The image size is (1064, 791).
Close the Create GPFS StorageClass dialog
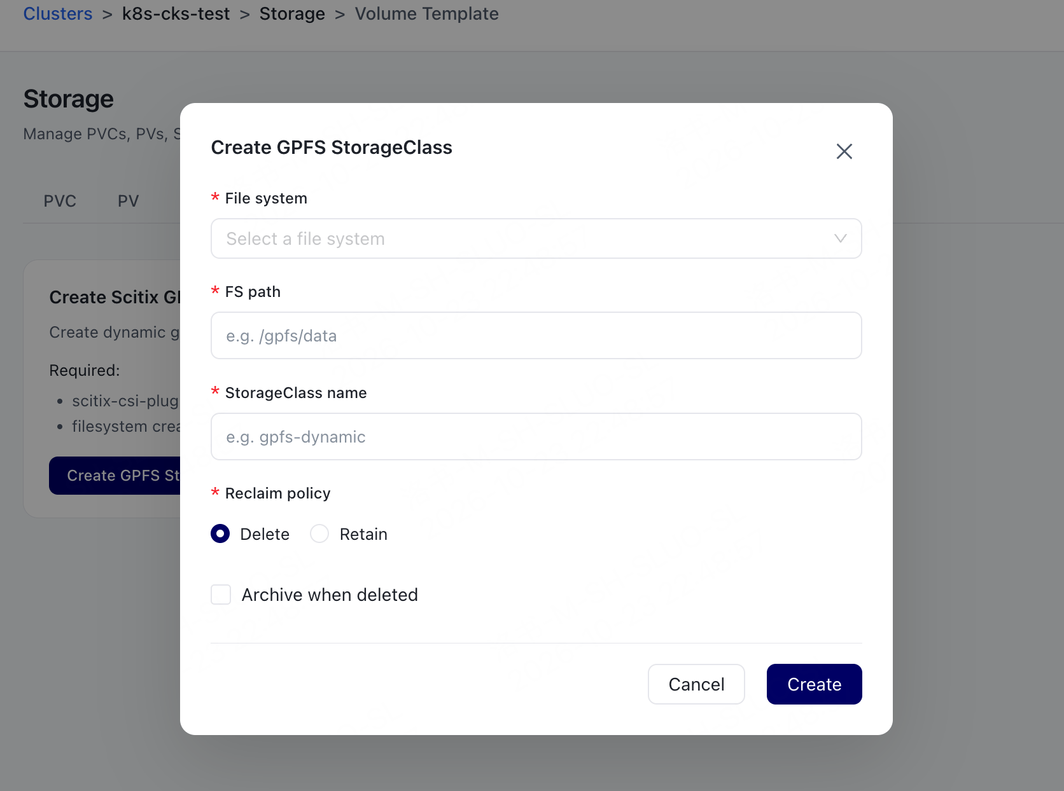tap(844, 151)
